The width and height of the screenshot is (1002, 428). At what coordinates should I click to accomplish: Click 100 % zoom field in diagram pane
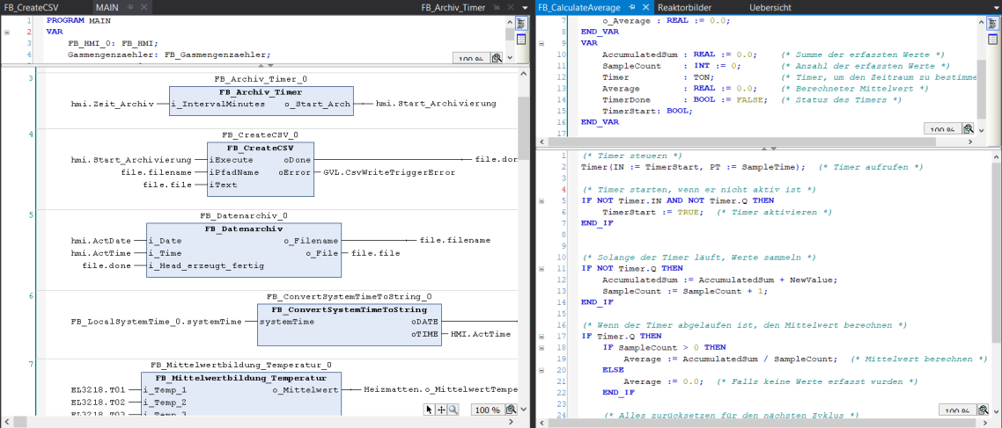(488, 410)
